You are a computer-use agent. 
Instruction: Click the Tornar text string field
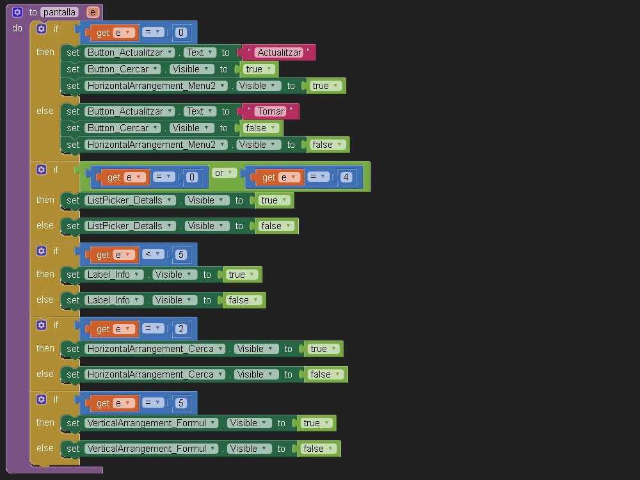click(x=271, y=111)
